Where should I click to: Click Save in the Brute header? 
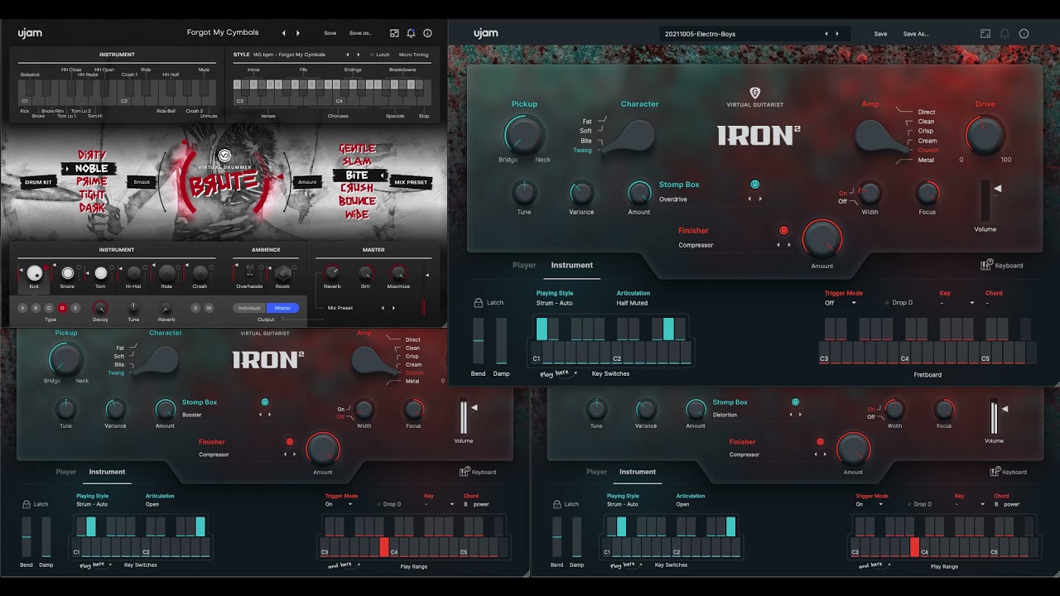(330, 33)
